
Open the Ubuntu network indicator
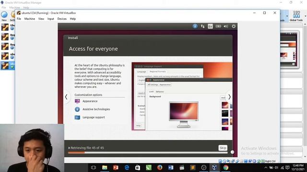pos(202,26)
